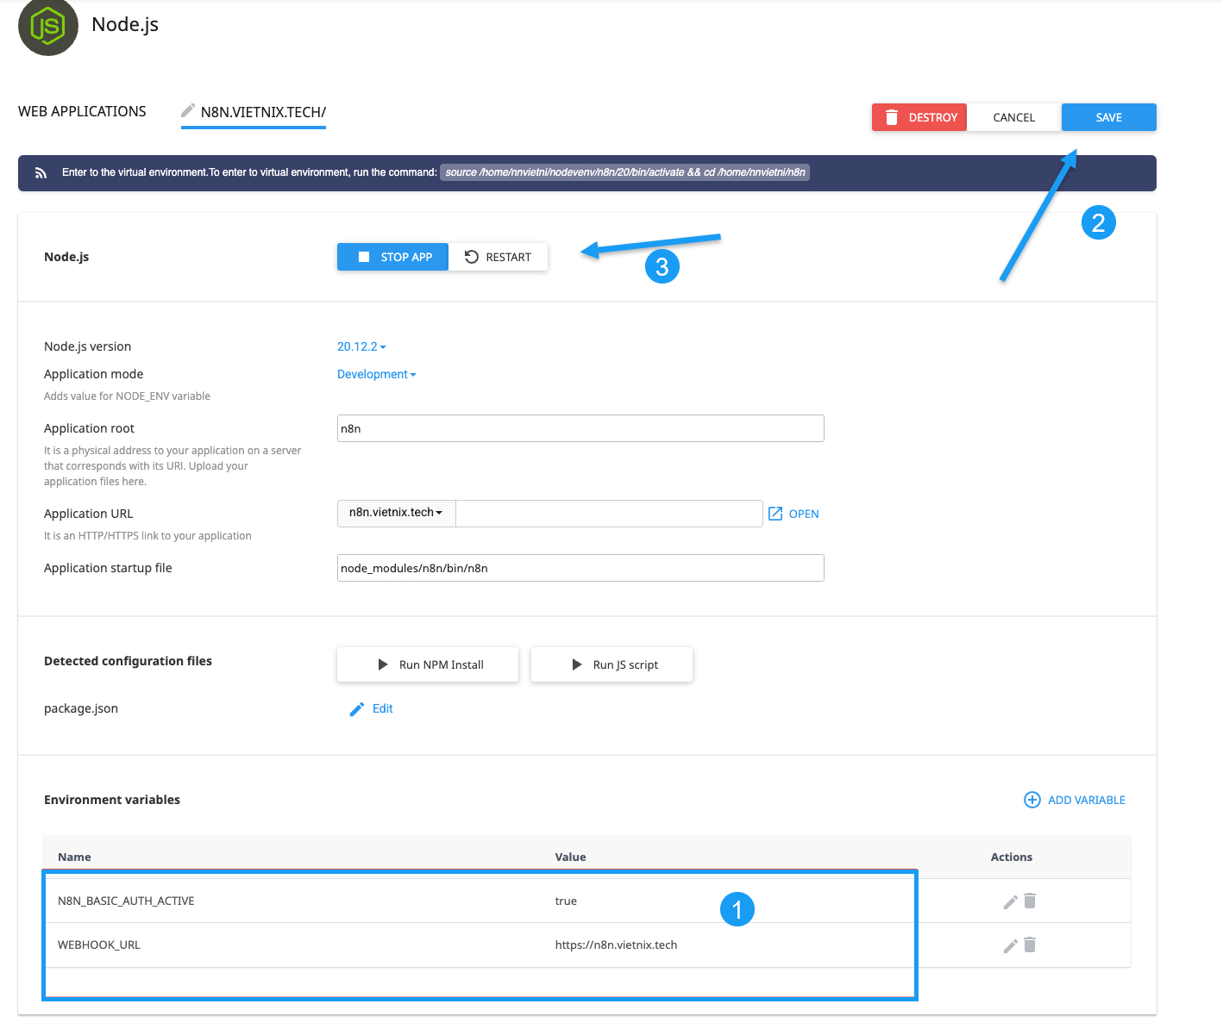Open the Application mode Development dropdown
This screenshot has height=1035, width=1223.
pyautogui.click(x=376, y=374)
